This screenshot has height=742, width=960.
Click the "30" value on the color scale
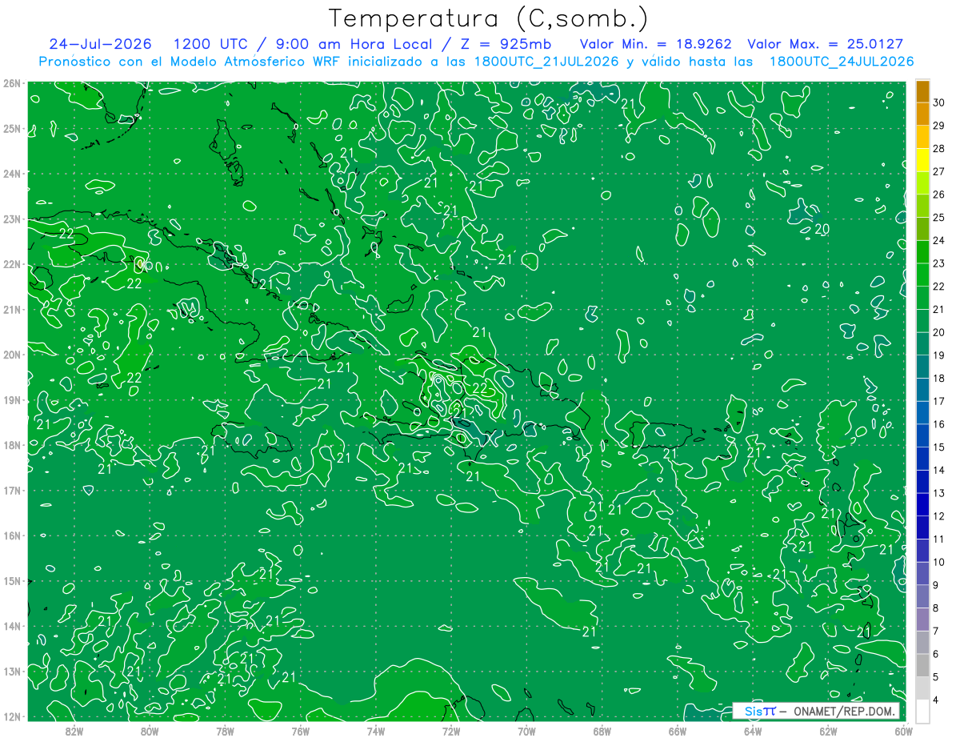(x=938, y=102)
